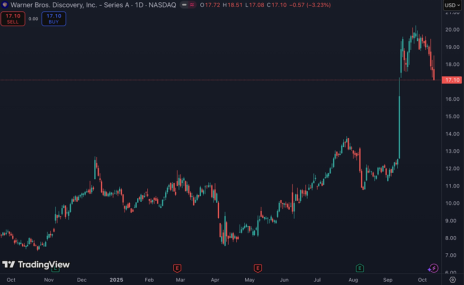Click the Aug time axis label
This screenshot has height=285, width=464.
pos(353,280)
